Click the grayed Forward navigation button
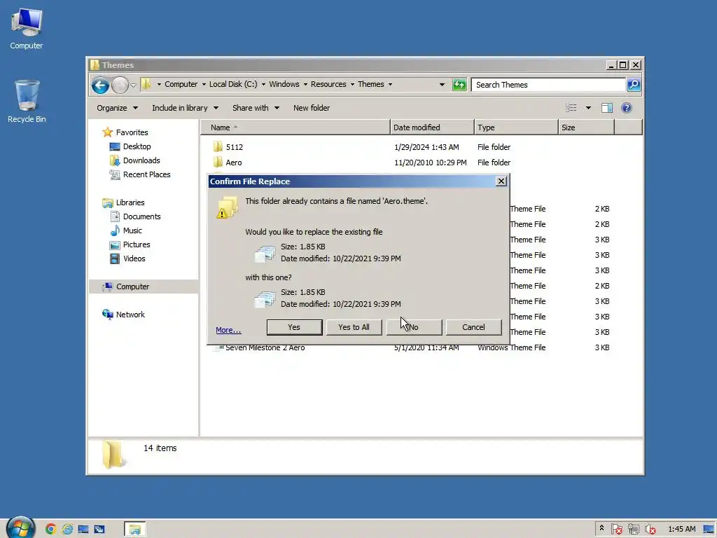Screen dimensions: 717x538 point(120,85)
